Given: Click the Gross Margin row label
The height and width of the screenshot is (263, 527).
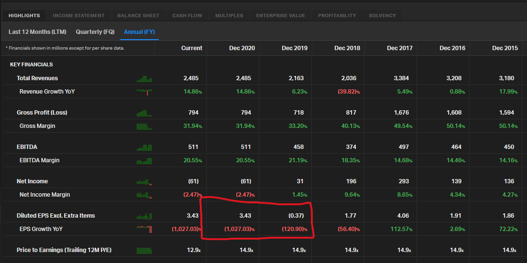Looking at the screenshot, I should (x=37, y=126).
